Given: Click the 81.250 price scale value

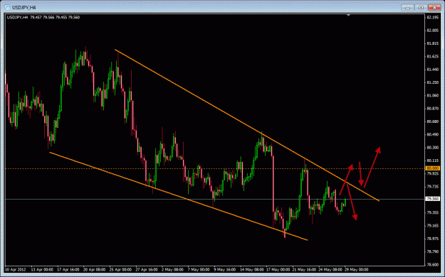Looking at the screenshot, I should pyautogui.click(x=433, y=82).
